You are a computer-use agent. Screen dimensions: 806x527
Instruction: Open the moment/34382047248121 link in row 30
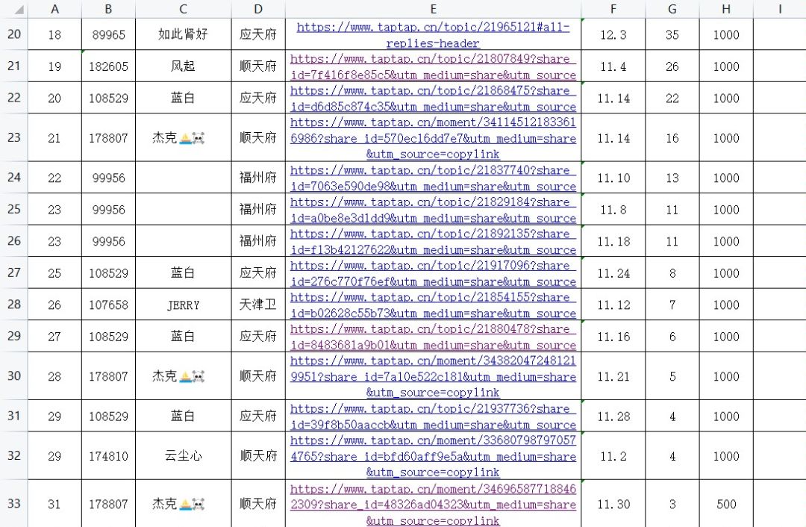434,376
